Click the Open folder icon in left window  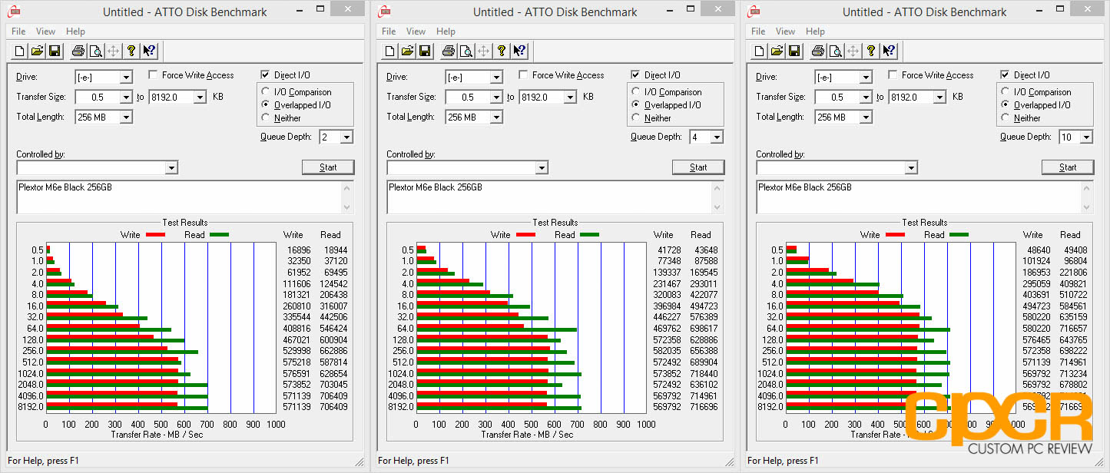38,51
